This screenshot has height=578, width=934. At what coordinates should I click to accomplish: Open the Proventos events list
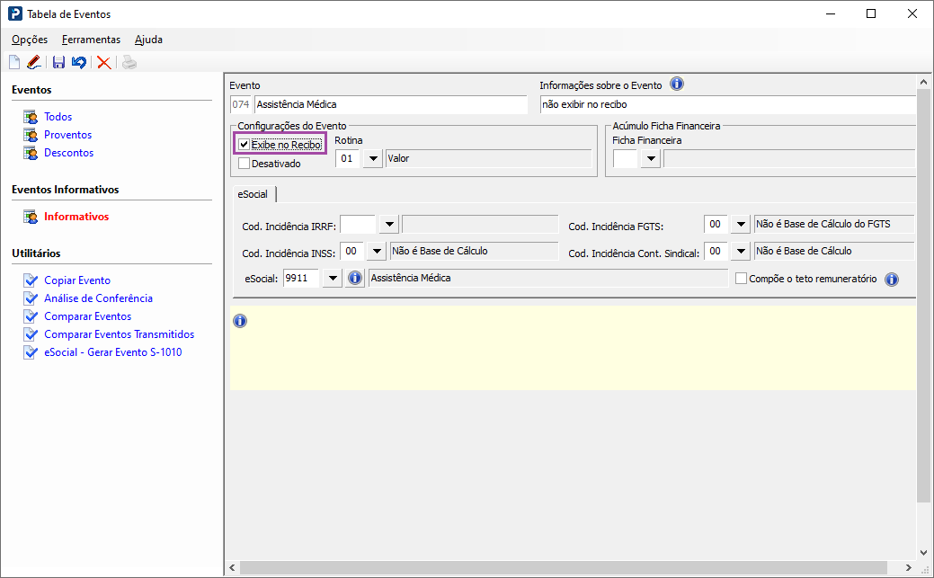[x=68, y=135]
